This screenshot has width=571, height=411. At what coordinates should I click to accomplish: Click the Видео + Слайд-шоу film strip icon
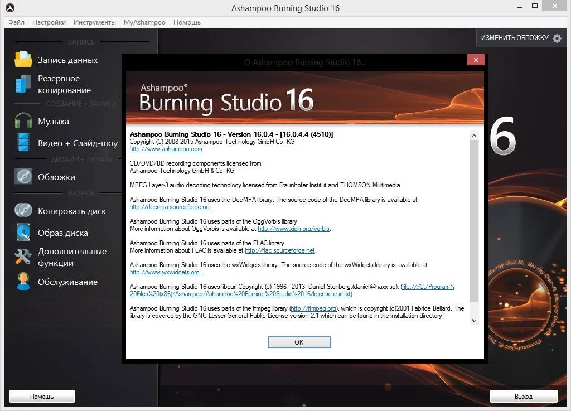(23, 142)
